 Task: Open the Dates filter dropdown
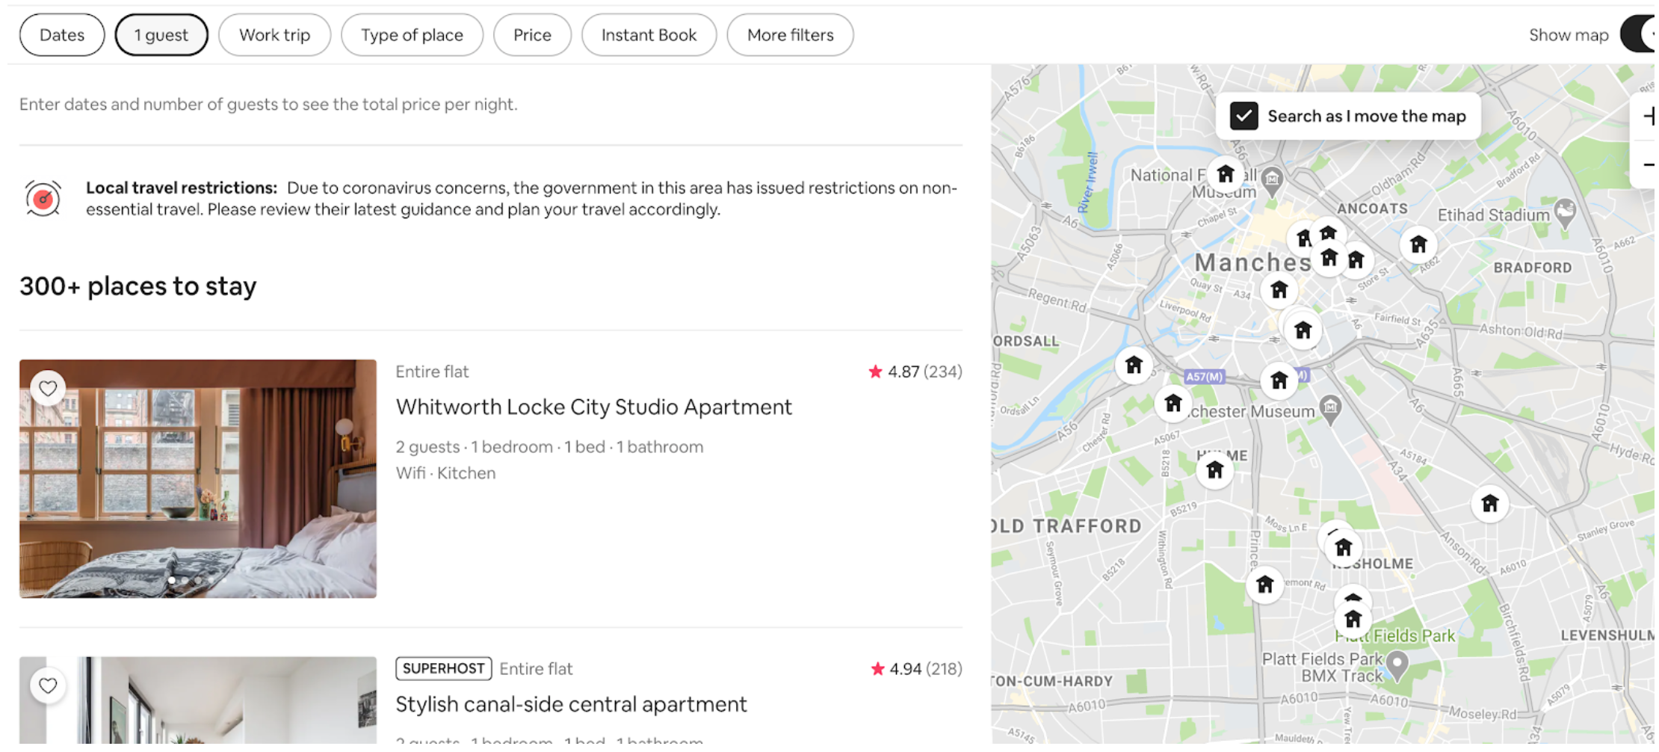pos(62,35)
